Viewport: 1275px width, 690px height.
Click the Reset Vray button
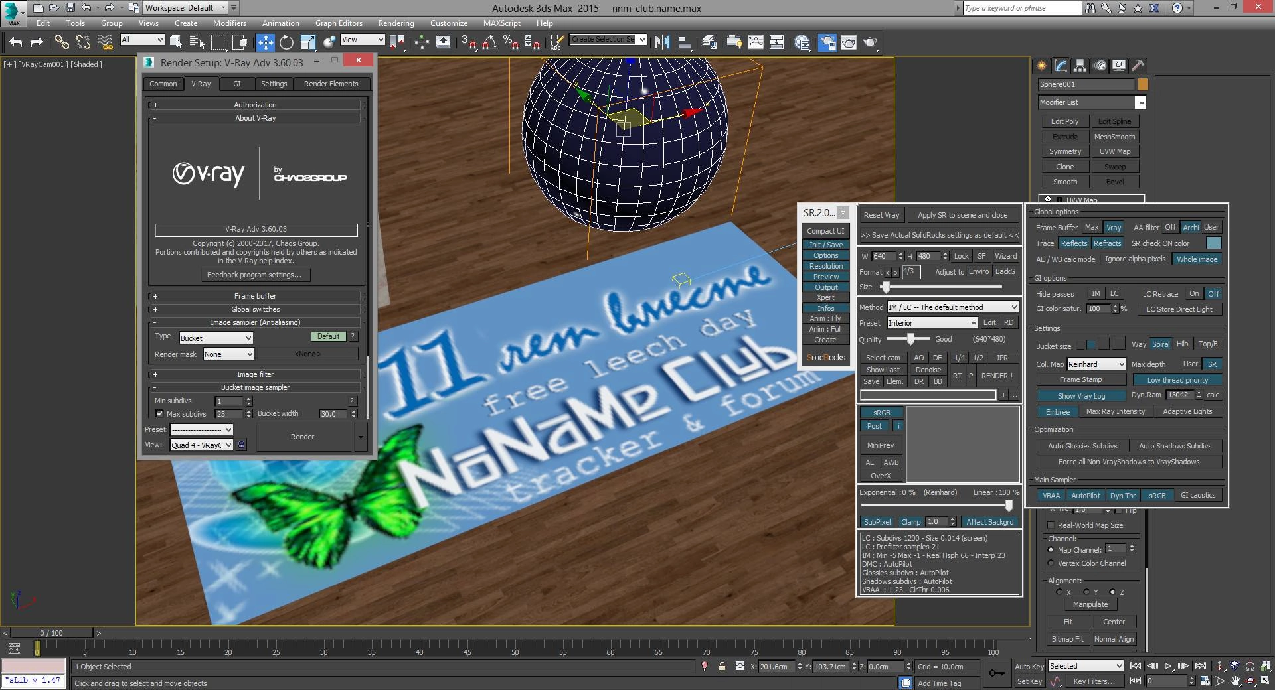881,215
